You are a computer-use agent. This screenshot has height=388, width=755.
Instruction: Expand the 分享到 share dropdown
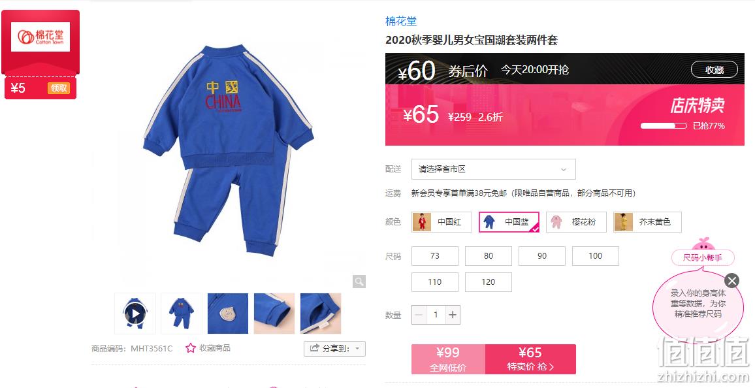point(334,349)
